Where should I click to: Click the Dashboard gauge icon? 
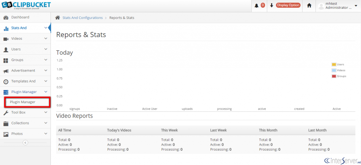[6, 18]
